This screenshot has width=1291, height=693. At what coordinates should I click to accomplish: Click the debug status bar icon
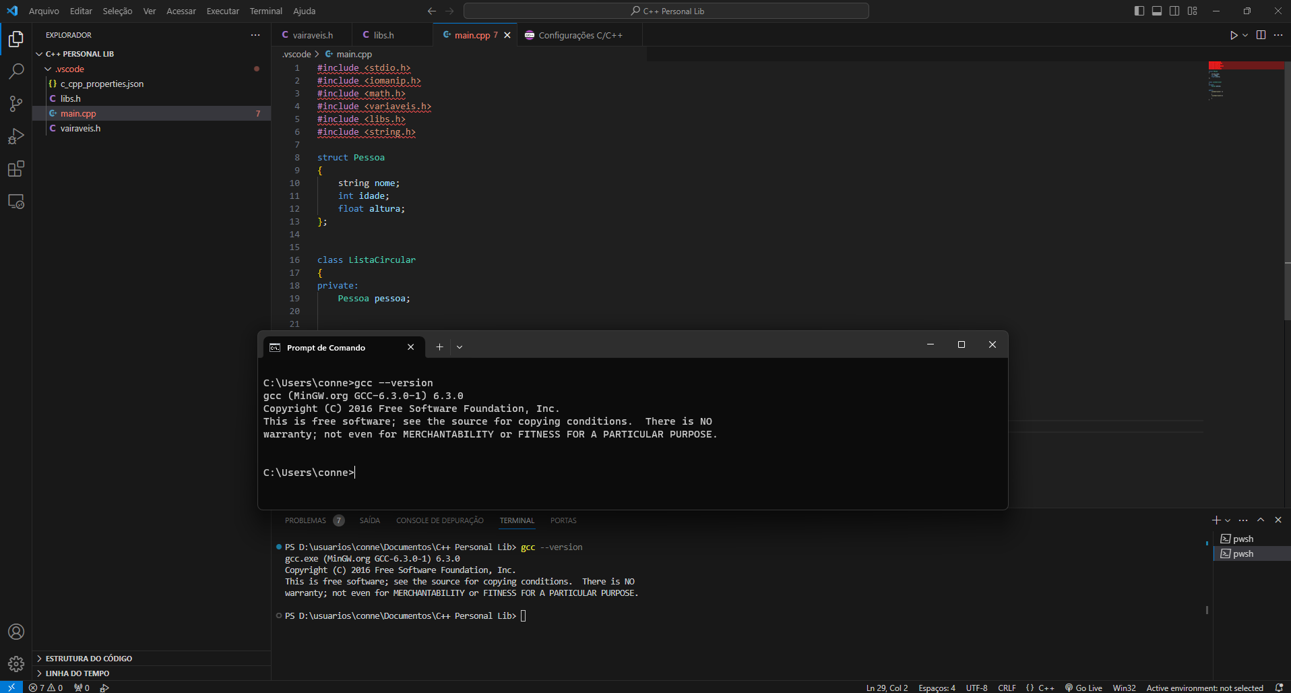coord(104,688)
